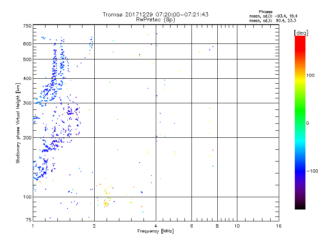Click the 'Frequency [MHz]' x-axis label
This screenshot has height=246, width=328.
(x=155, y=231)
